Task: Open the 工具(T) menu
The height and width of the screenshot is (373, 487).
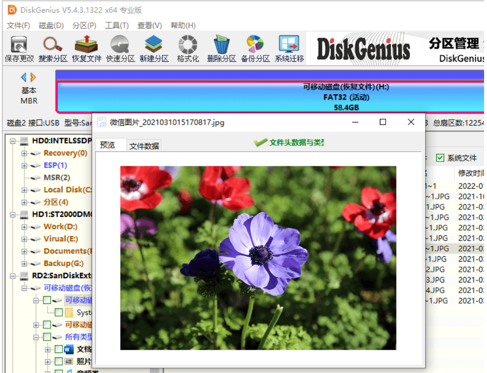Action: click(116, 25)
